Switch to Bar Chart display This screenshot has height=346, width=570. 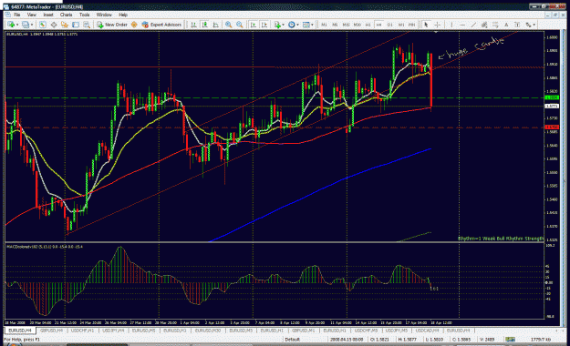[x=193, y=25]
